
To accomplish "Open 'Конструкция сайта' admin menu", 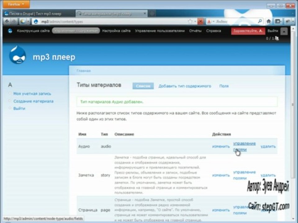I will click(33, 31).
